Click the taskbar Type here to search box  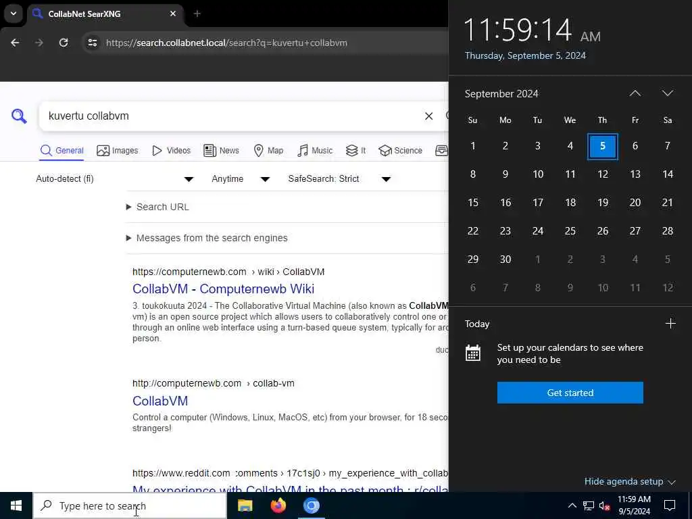pyautogui.click(x=130, y=505)
